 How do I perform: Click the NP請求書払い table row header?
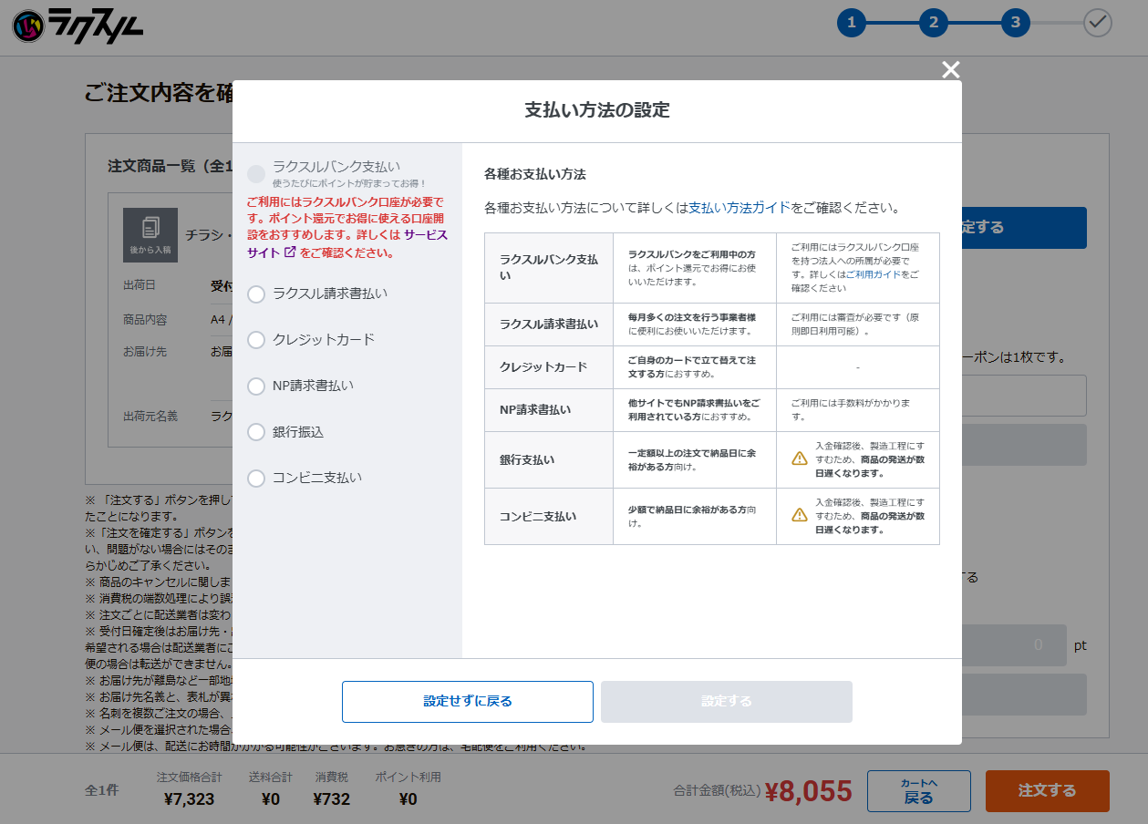pos(549,410)
